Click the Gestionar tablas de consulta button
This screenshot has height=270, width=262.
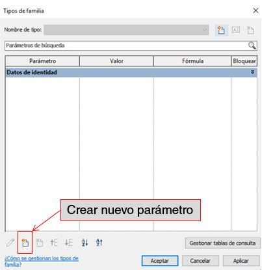pos(222,243)
